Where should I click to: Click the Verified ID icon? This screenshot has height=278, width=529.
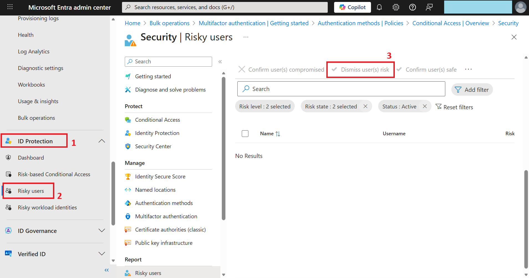pos(9,254)
